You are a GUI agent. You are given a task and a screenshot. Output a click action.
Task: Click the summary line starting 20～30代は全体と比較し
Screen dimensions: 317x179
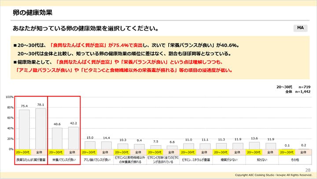(124, 54)
